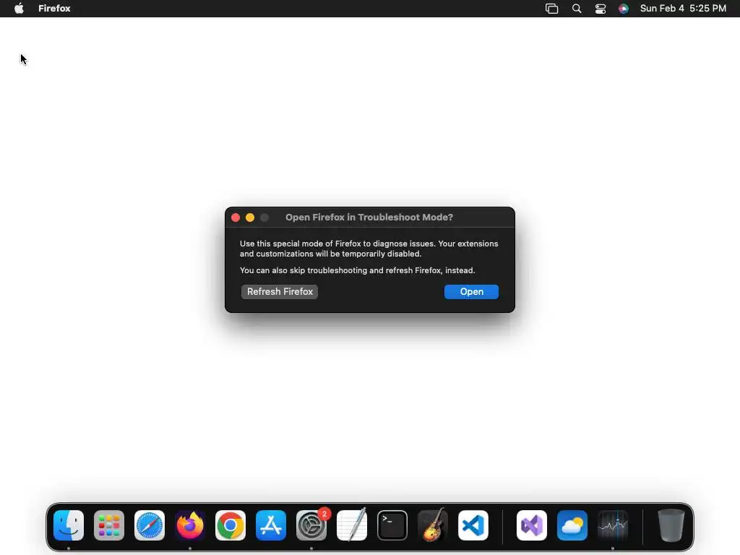The height and width of the screenshot is (555, 740).
Task: Click the text "You can also skip troubleshooting"
Action: (304, 270)
